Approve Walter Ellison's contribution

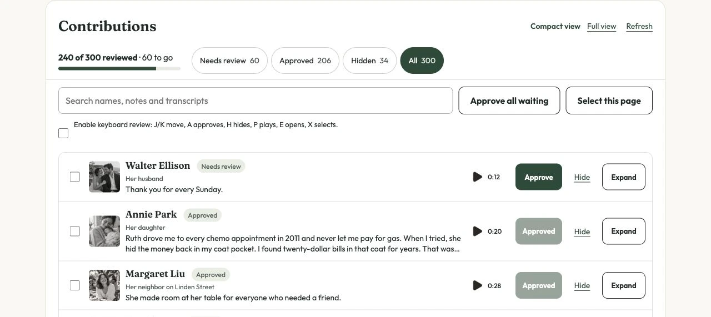click(539, 177)
